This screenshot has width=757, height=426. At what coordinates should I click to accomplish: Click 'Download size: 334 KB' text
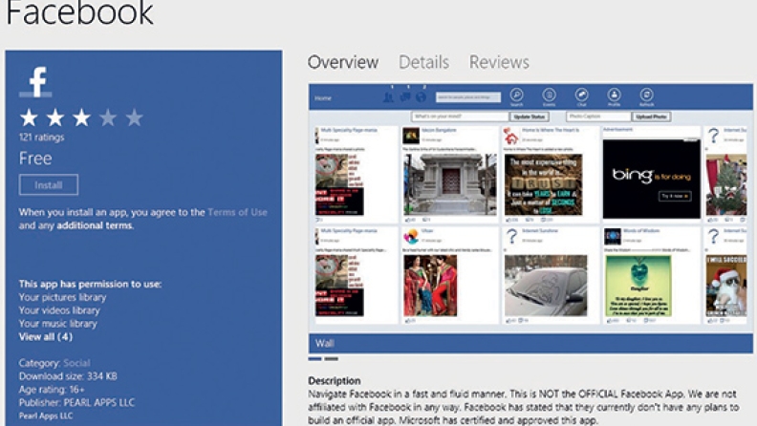(68, 375)
